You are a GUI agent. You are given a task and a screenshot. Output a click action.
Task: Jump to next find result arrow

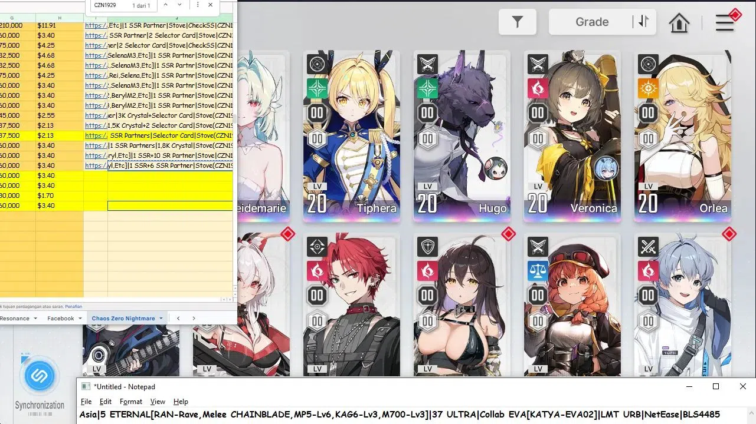pos(179,5)
